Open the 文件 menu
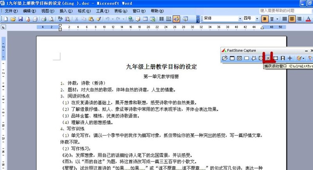313x170 pixels. tap(11, 11)
